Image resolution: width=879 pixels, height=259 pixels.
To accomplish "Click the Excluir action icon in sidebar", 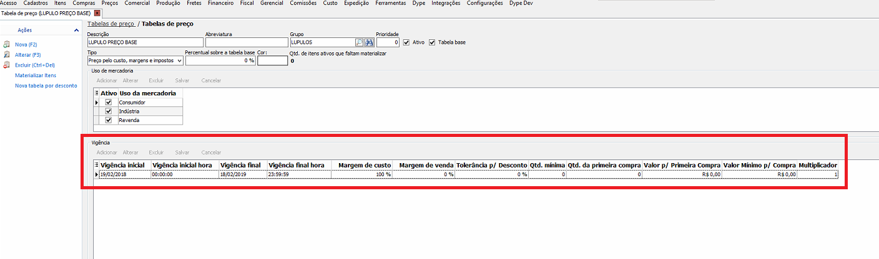I will pos(7,65).
